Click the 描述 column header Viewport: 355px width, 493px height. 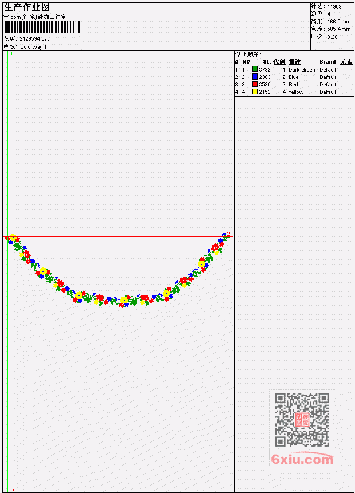tap(295, 62)
